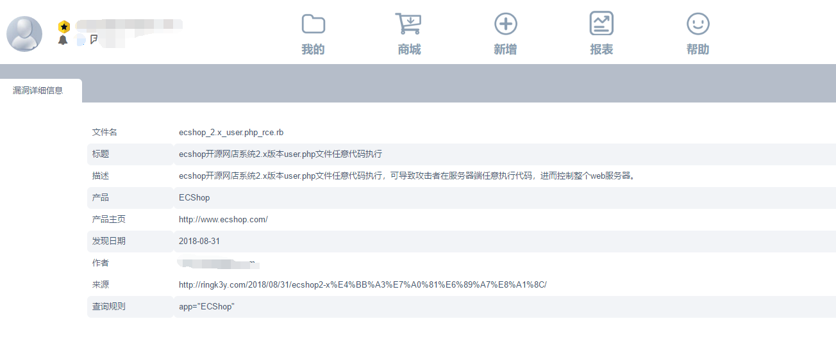Image resolution: width=836 pixels, height=353 pixels.
Task: Click the 标题 field label
Action: [x=101, y=154]
